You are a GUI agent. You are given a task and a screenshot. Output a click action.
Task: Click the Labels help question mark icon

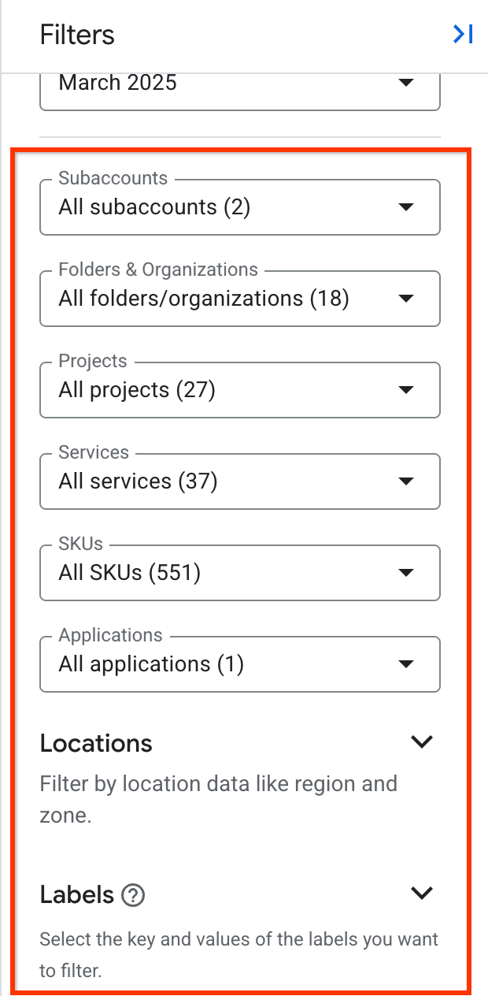[134, 895]
